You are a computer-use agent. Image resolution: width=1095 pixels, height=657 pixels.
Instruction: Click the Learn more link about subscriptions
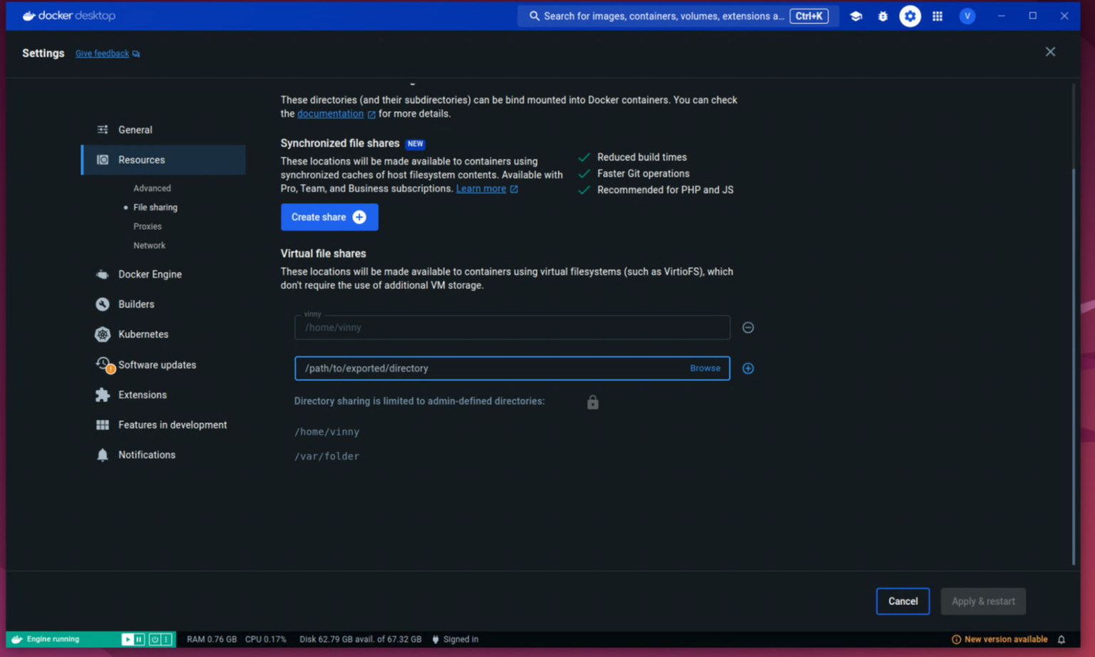481,188
